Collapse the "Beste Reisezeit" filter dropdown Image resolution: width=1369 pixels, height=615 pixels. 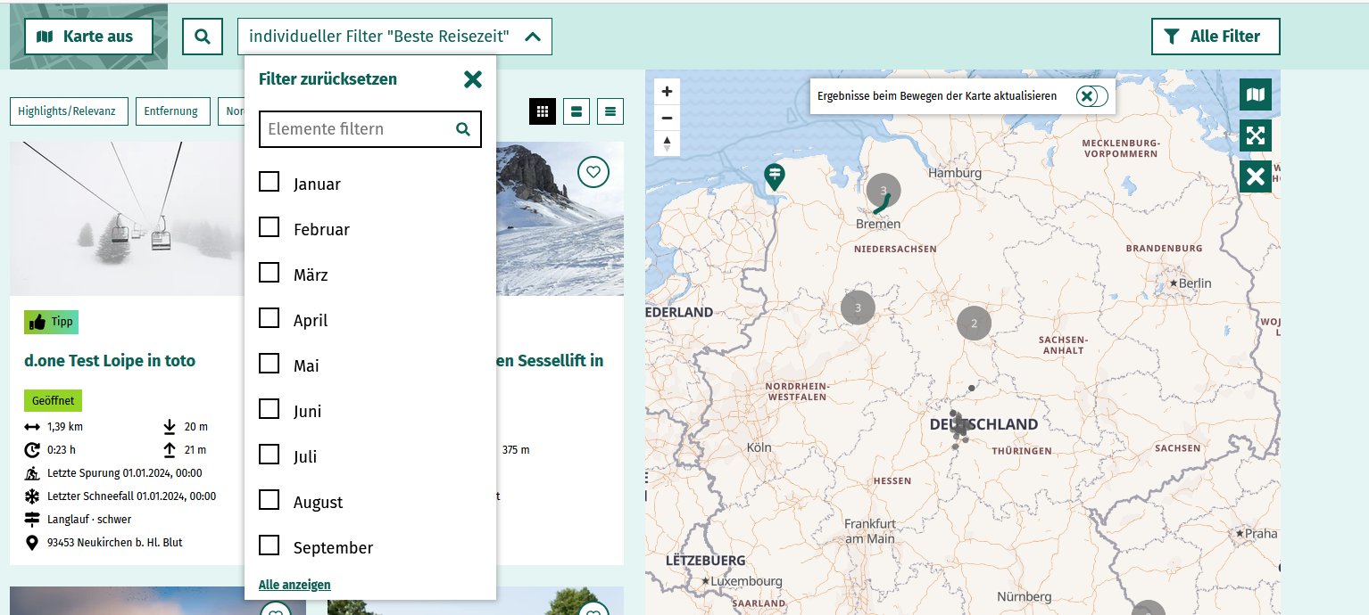coord(394,37)
